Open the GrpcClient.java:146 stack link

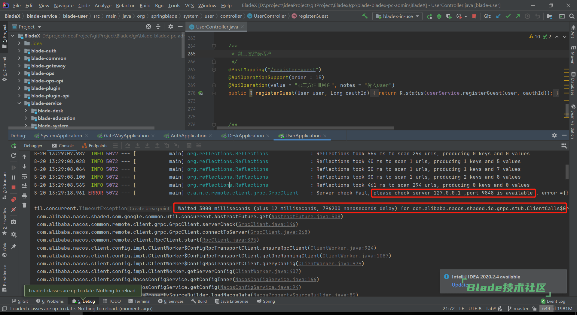[267, 224]
